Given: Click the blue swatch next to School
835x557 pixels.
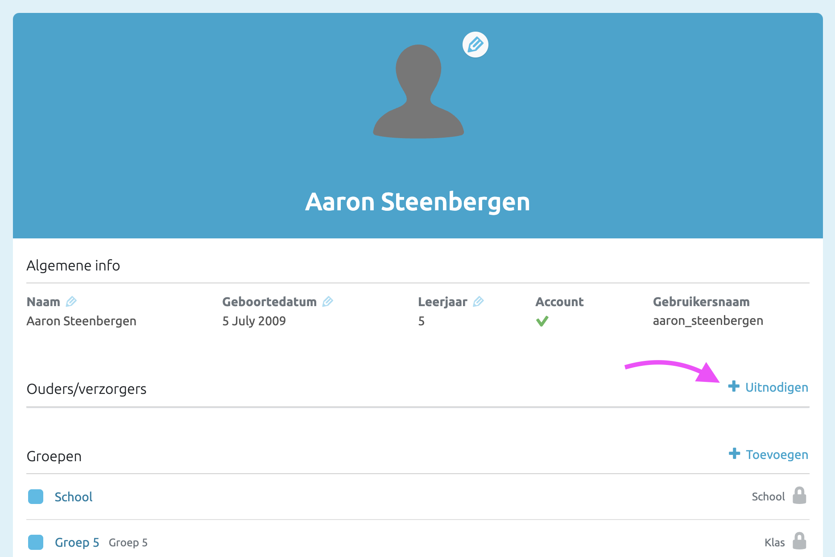Looking at the screenshot, I should tap(36, 496).
